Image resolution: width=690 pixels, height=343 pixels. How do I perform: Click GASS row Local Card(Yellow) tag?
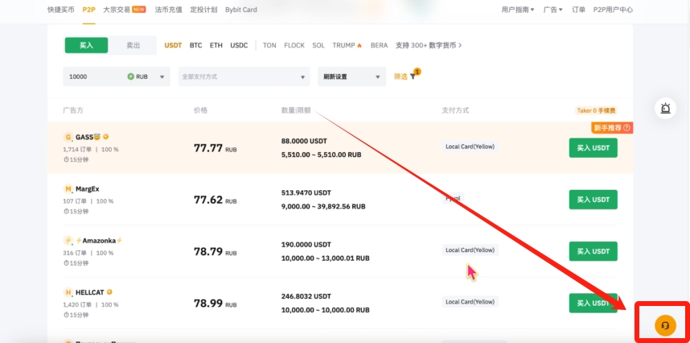tap(470, 147)
